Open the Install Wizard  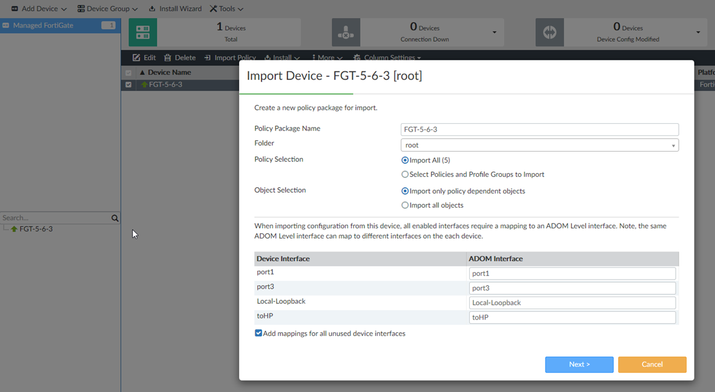coord(175,8)
